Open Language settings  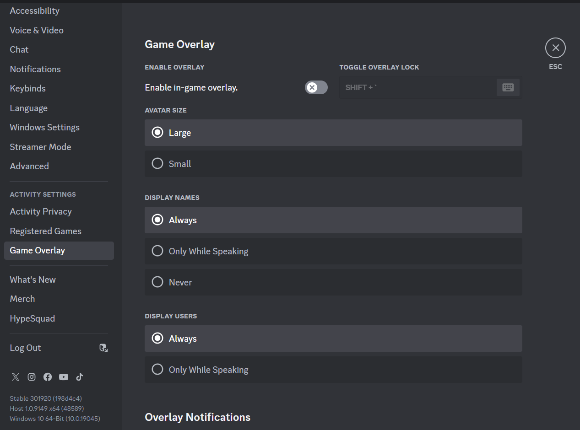[x=59, y=108]
